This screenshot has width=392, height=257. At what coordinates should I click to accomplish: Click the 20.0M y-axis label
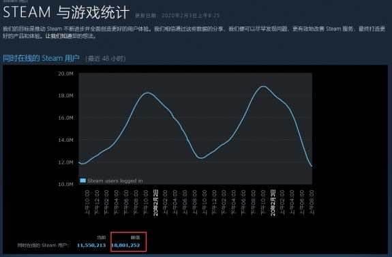[x=65, y=74]
